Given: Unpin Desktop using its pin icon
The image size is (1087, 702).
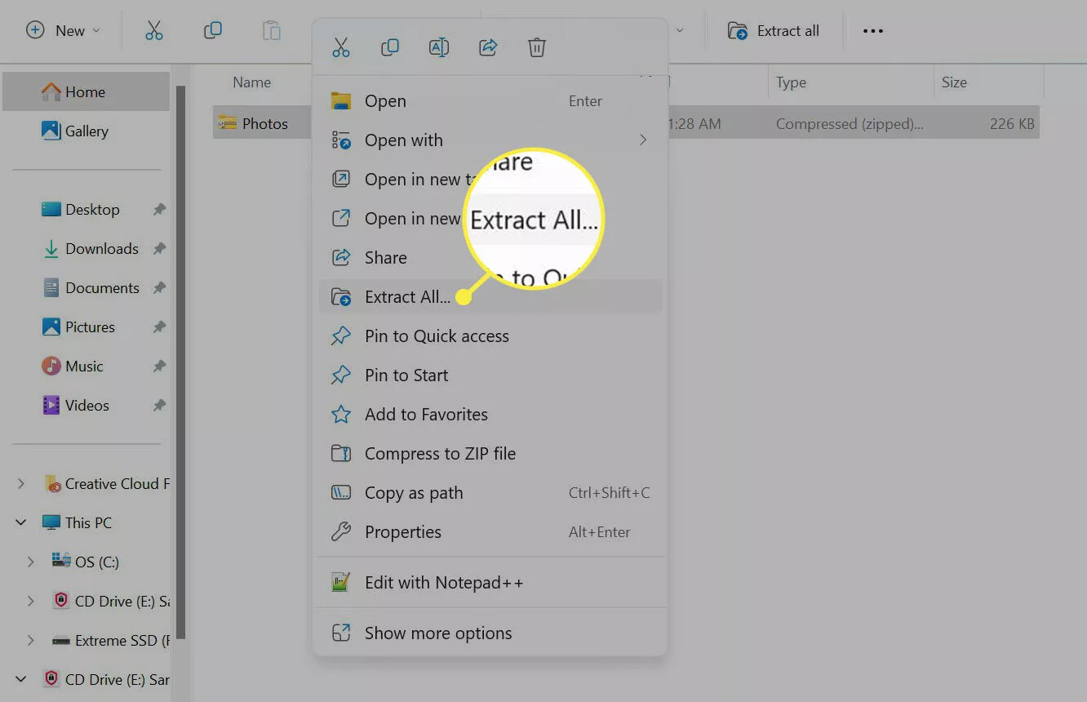Looking at the screenshot, I should [x=159, y=210].
